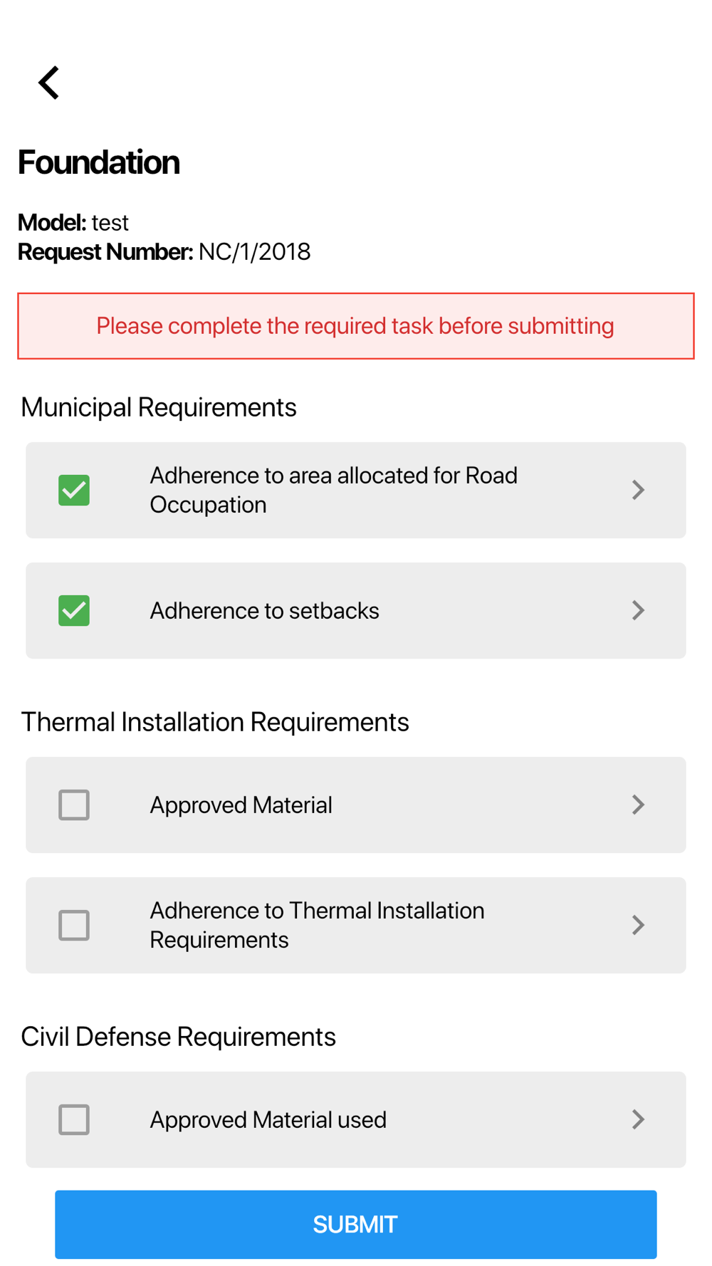Image resolution: width=712 pixels, height=1266 pixels.
Task: Open Approved Material used chevron arrow
Action: click(x=638, y=1119)
